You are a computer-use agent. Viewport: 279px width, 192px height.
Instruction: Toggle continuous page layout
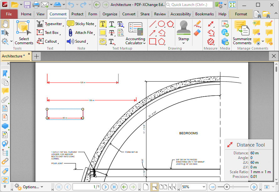[x=154, y=187]
